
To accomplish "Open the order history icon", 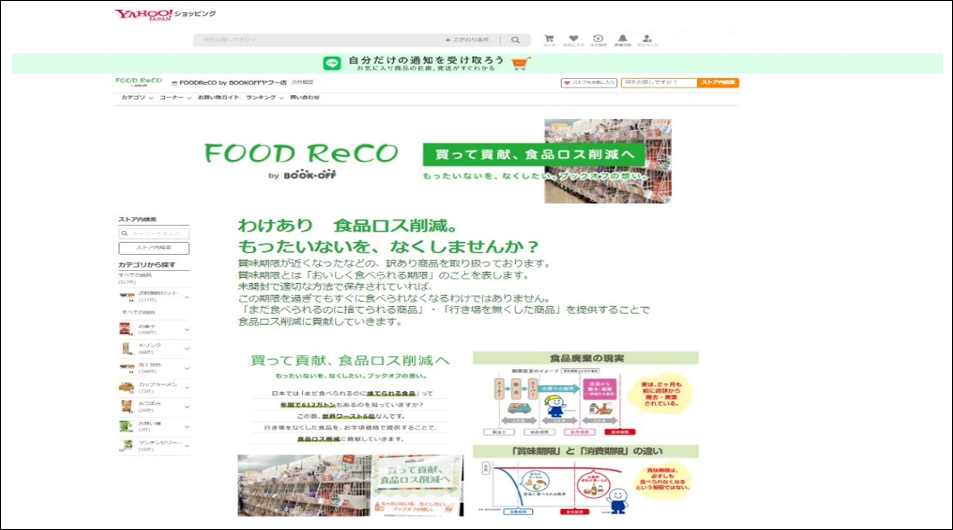I will (598, 39).
